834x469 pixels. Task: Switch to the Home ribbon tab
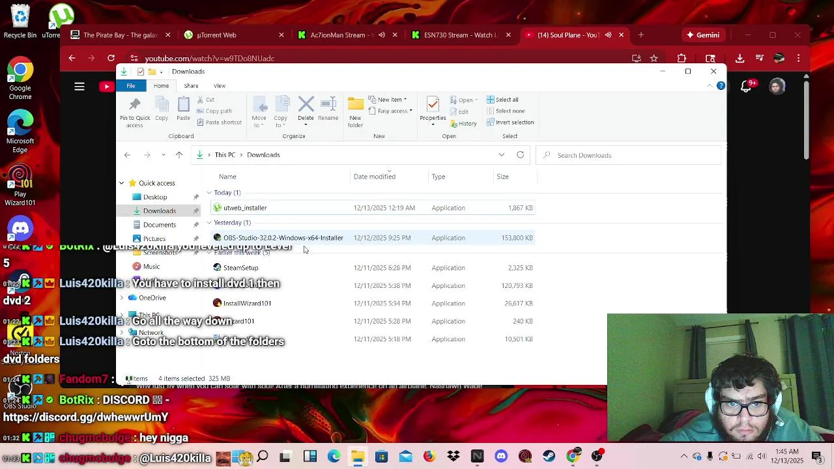pos(161,86)
